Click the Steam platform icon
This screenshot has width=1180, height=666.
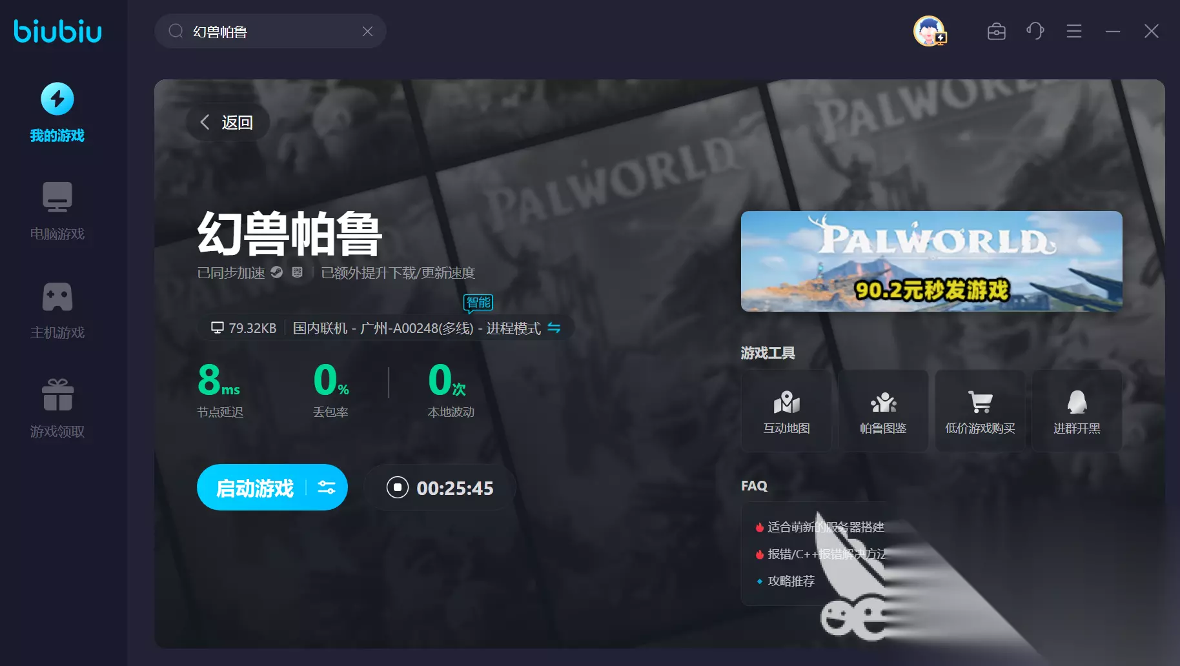(x=277, y=272)
